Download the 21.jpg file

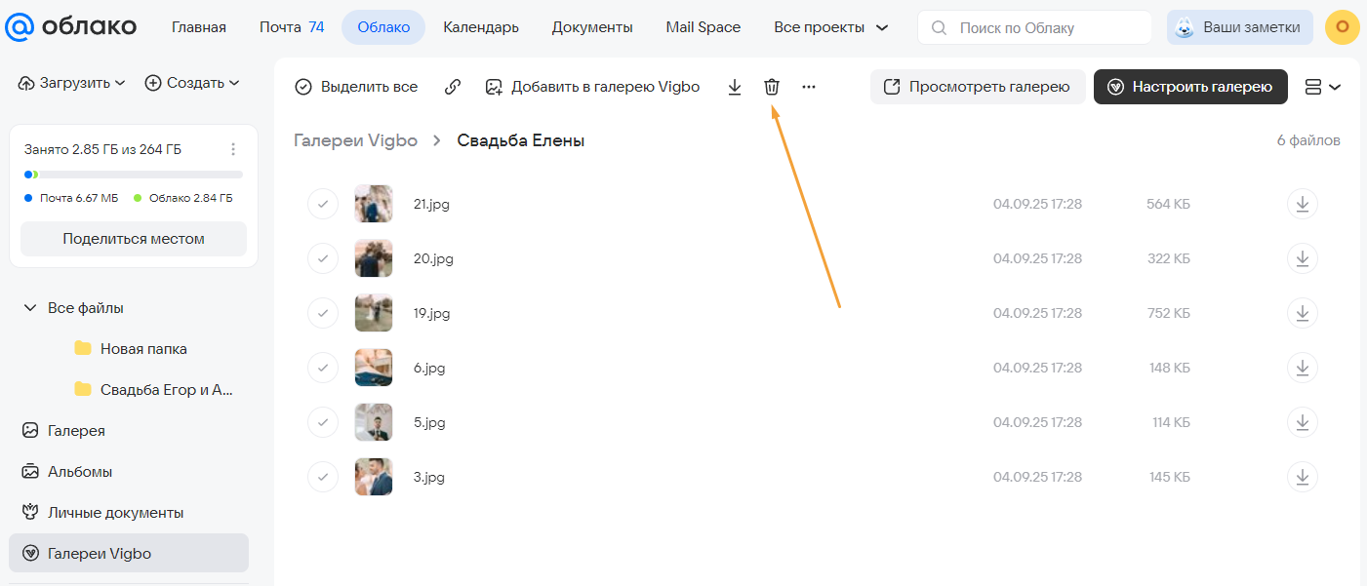[1302, 204]
